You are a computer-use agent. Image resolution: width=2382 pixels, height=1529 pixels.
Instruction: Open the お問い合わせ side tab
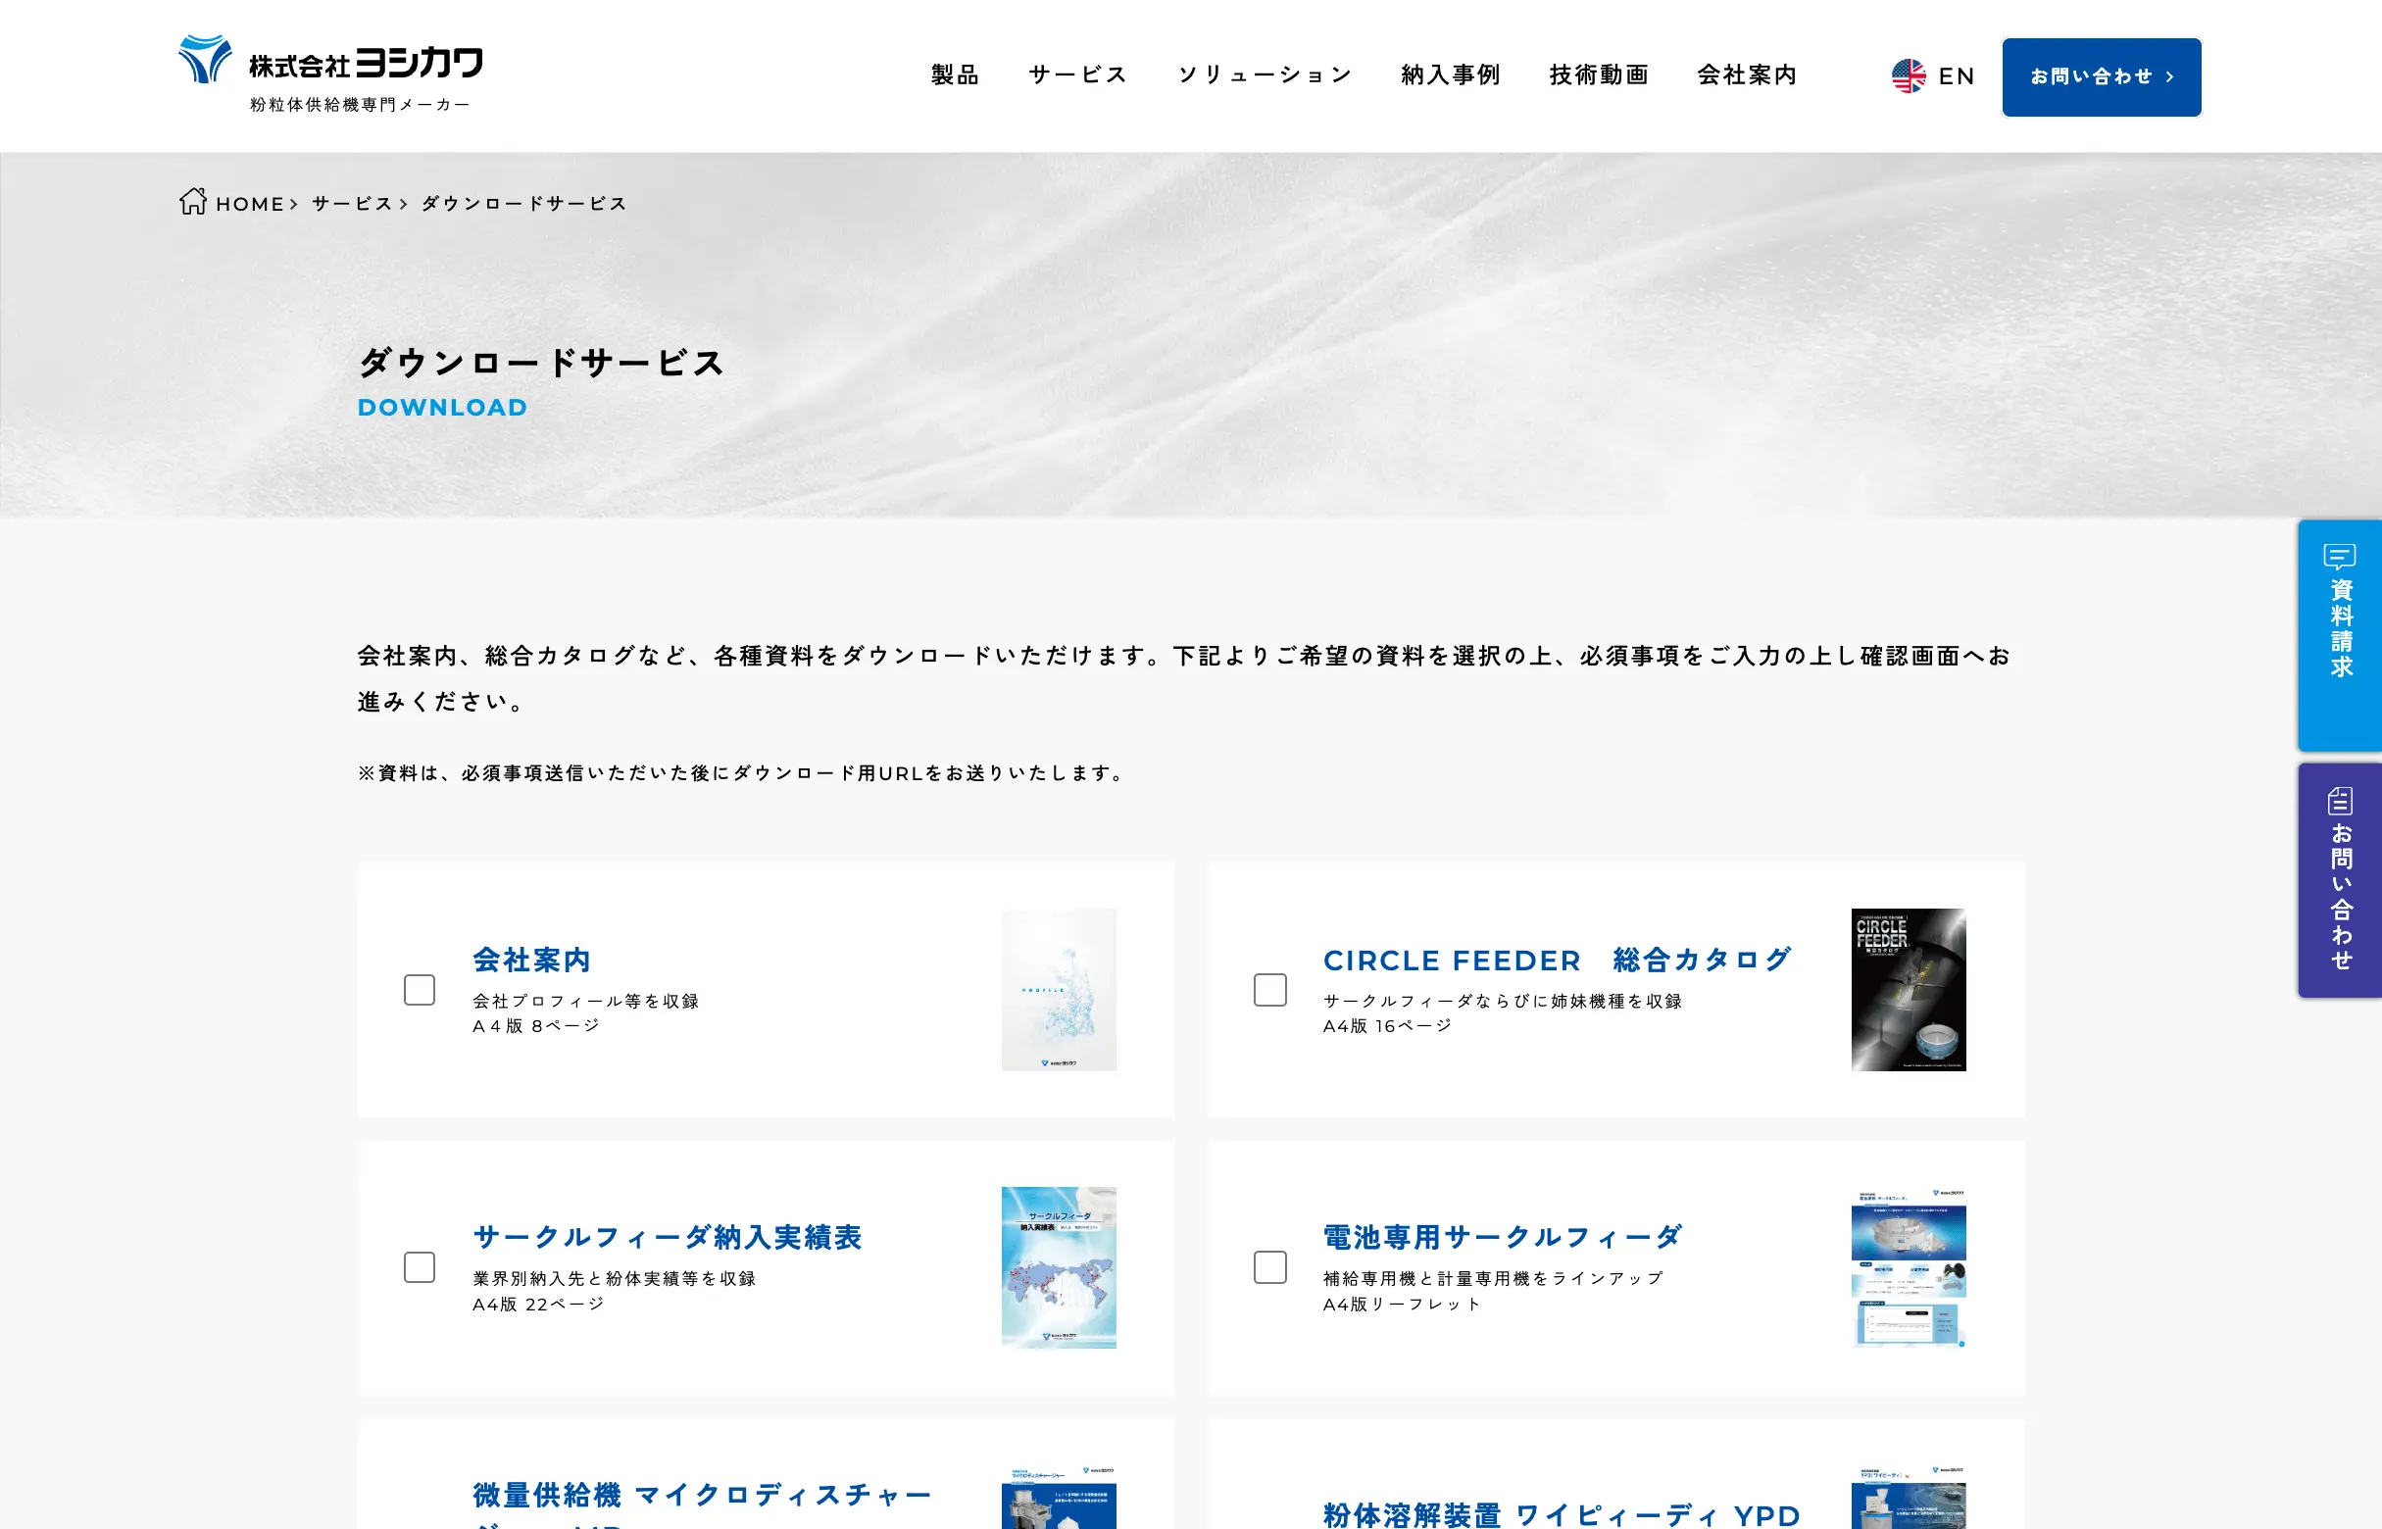coord(2339,881)
